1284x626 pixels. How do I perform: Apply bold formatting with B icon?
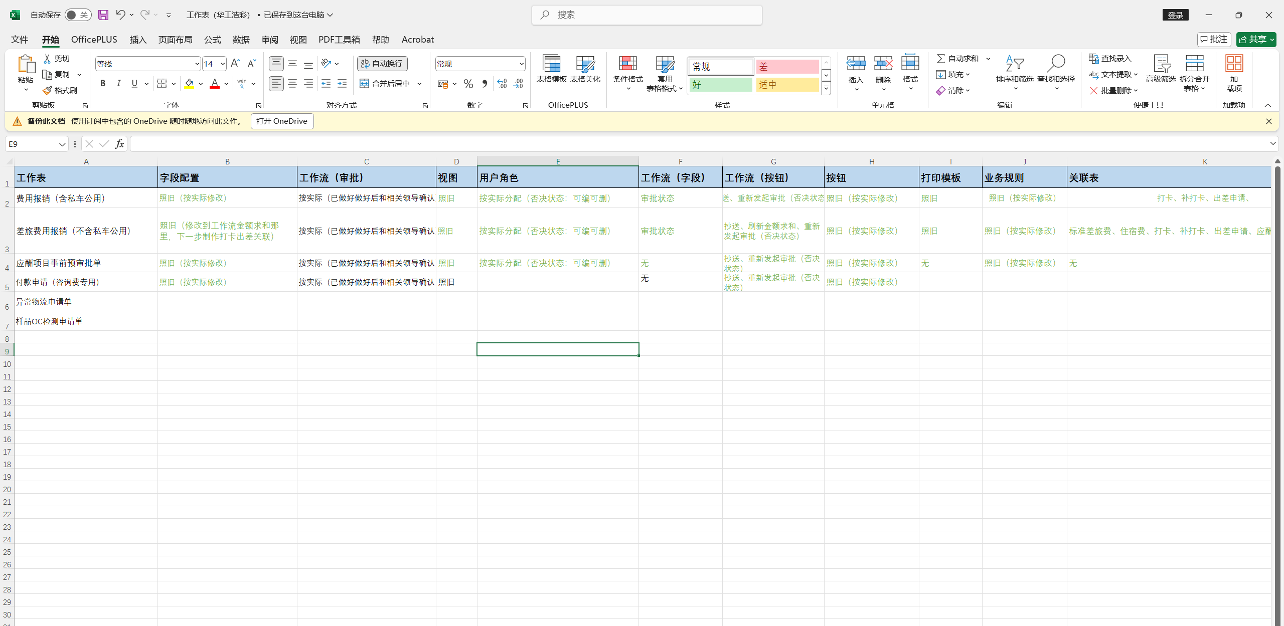coord(103,84)
